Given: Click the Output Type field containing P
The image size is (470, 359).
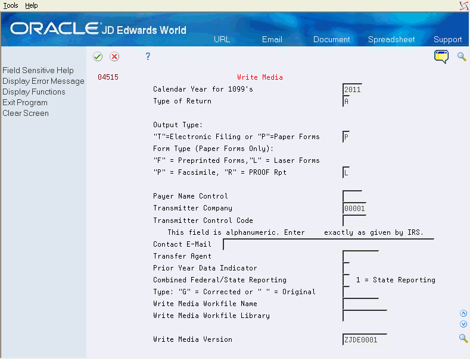Looking at the screenshot, I should coord(346,137).
